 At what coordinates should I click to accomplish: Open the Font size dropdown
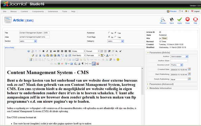point(93,55)
